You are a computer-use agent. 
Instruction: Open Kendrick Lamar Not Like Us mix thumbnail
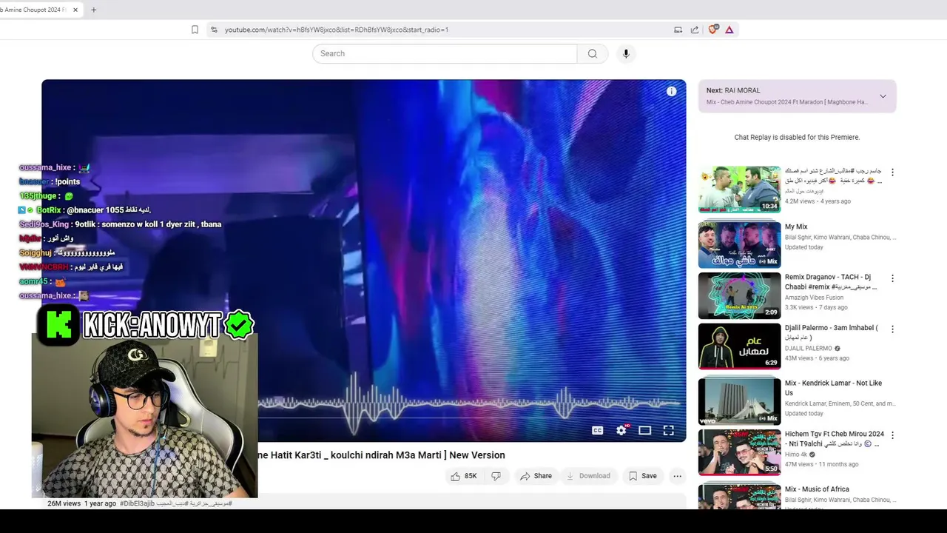pyautogui.click(x=739, y=401)
